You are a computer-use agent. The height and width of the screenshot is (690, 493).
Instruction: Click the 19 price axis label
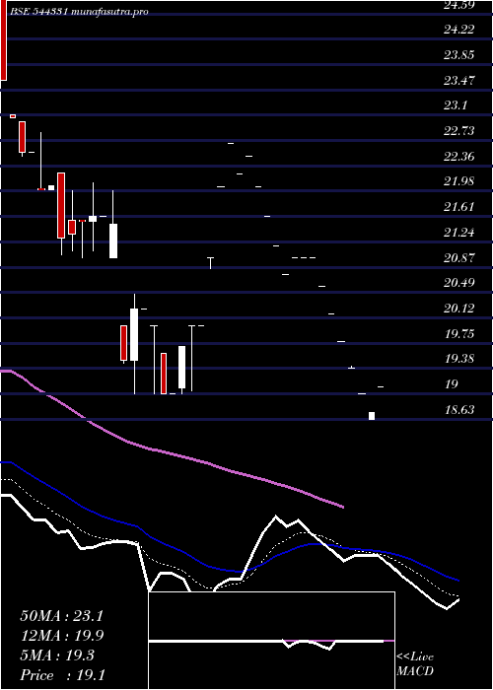[x=452, y=384]
